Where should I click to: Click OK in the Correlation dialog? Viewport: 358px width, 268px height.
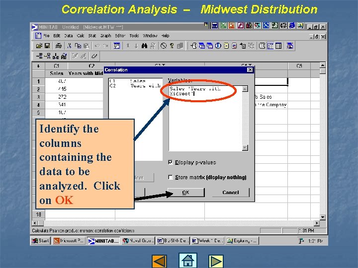186,193
